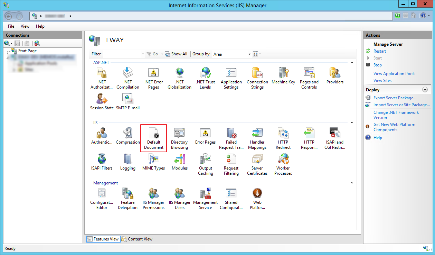Image resolution: width=435 pixels, height=255 pixels.
Task: Open the Authentication feature
Action: coord(102,136)
